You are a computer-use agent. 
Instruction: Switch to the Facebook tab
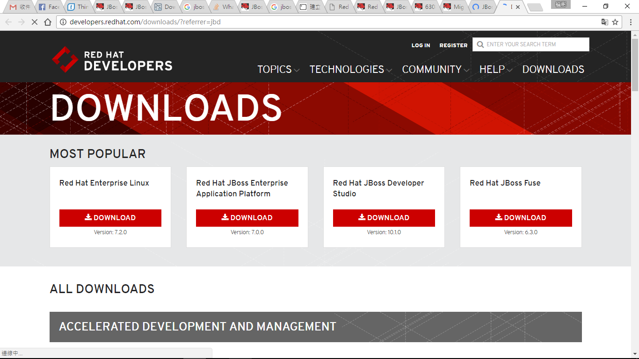(49, 7)
